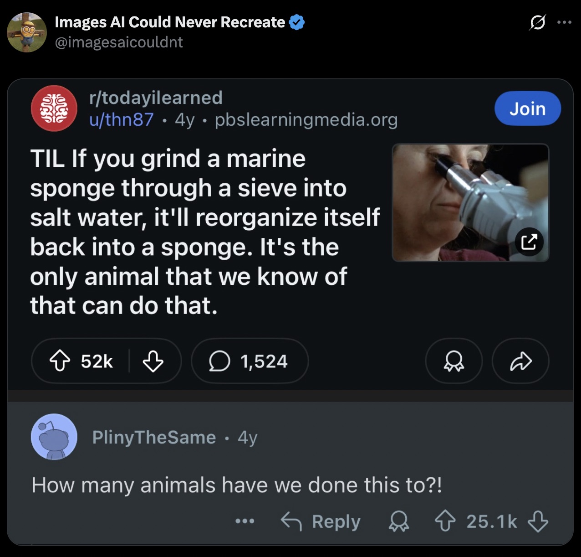The width and height of the screenshot is (581, 557).
Task: Upvote the marine sponge post
Action: click(x=60, y=361)
